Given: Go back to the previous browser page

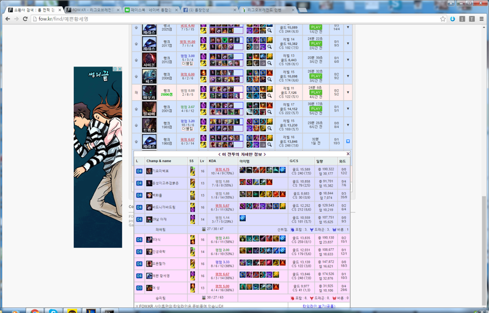Looking at the screenshot, I should click(x=7, y=19).
